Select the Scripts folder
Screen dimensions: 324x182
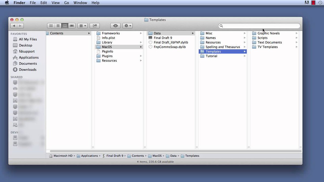pos(275,38)
